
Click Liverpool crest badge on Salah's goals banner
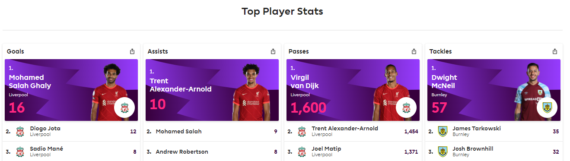coord(124,108)
